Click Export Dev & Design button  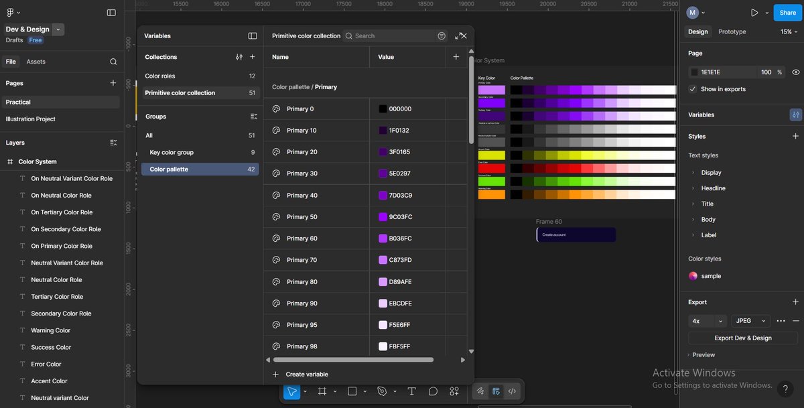743,338
